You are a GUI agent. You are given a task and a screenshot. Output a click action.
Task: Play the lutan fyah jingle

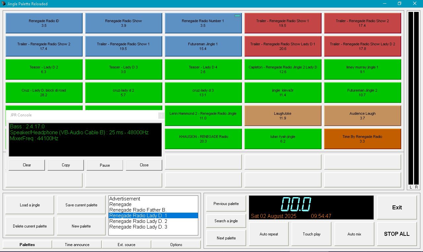tap(283, 139)
